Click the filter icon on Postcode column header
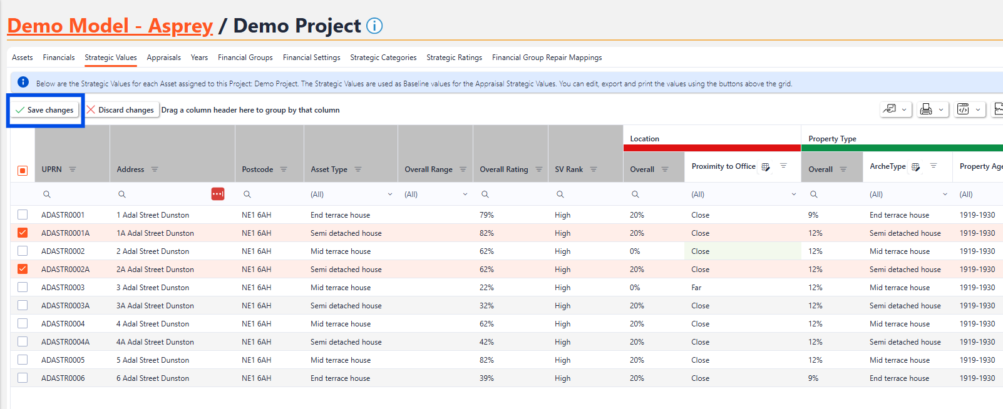This screenshot has width=1003, height=409. tap(284, 169)
